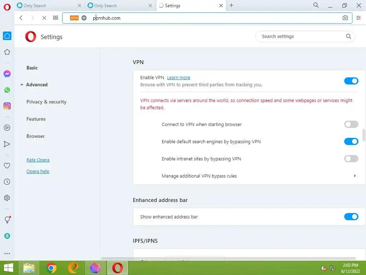The height and width of the screenshot is (275, 366).
Task: Go back with the back arrow
Action: (x=21, y=18)
